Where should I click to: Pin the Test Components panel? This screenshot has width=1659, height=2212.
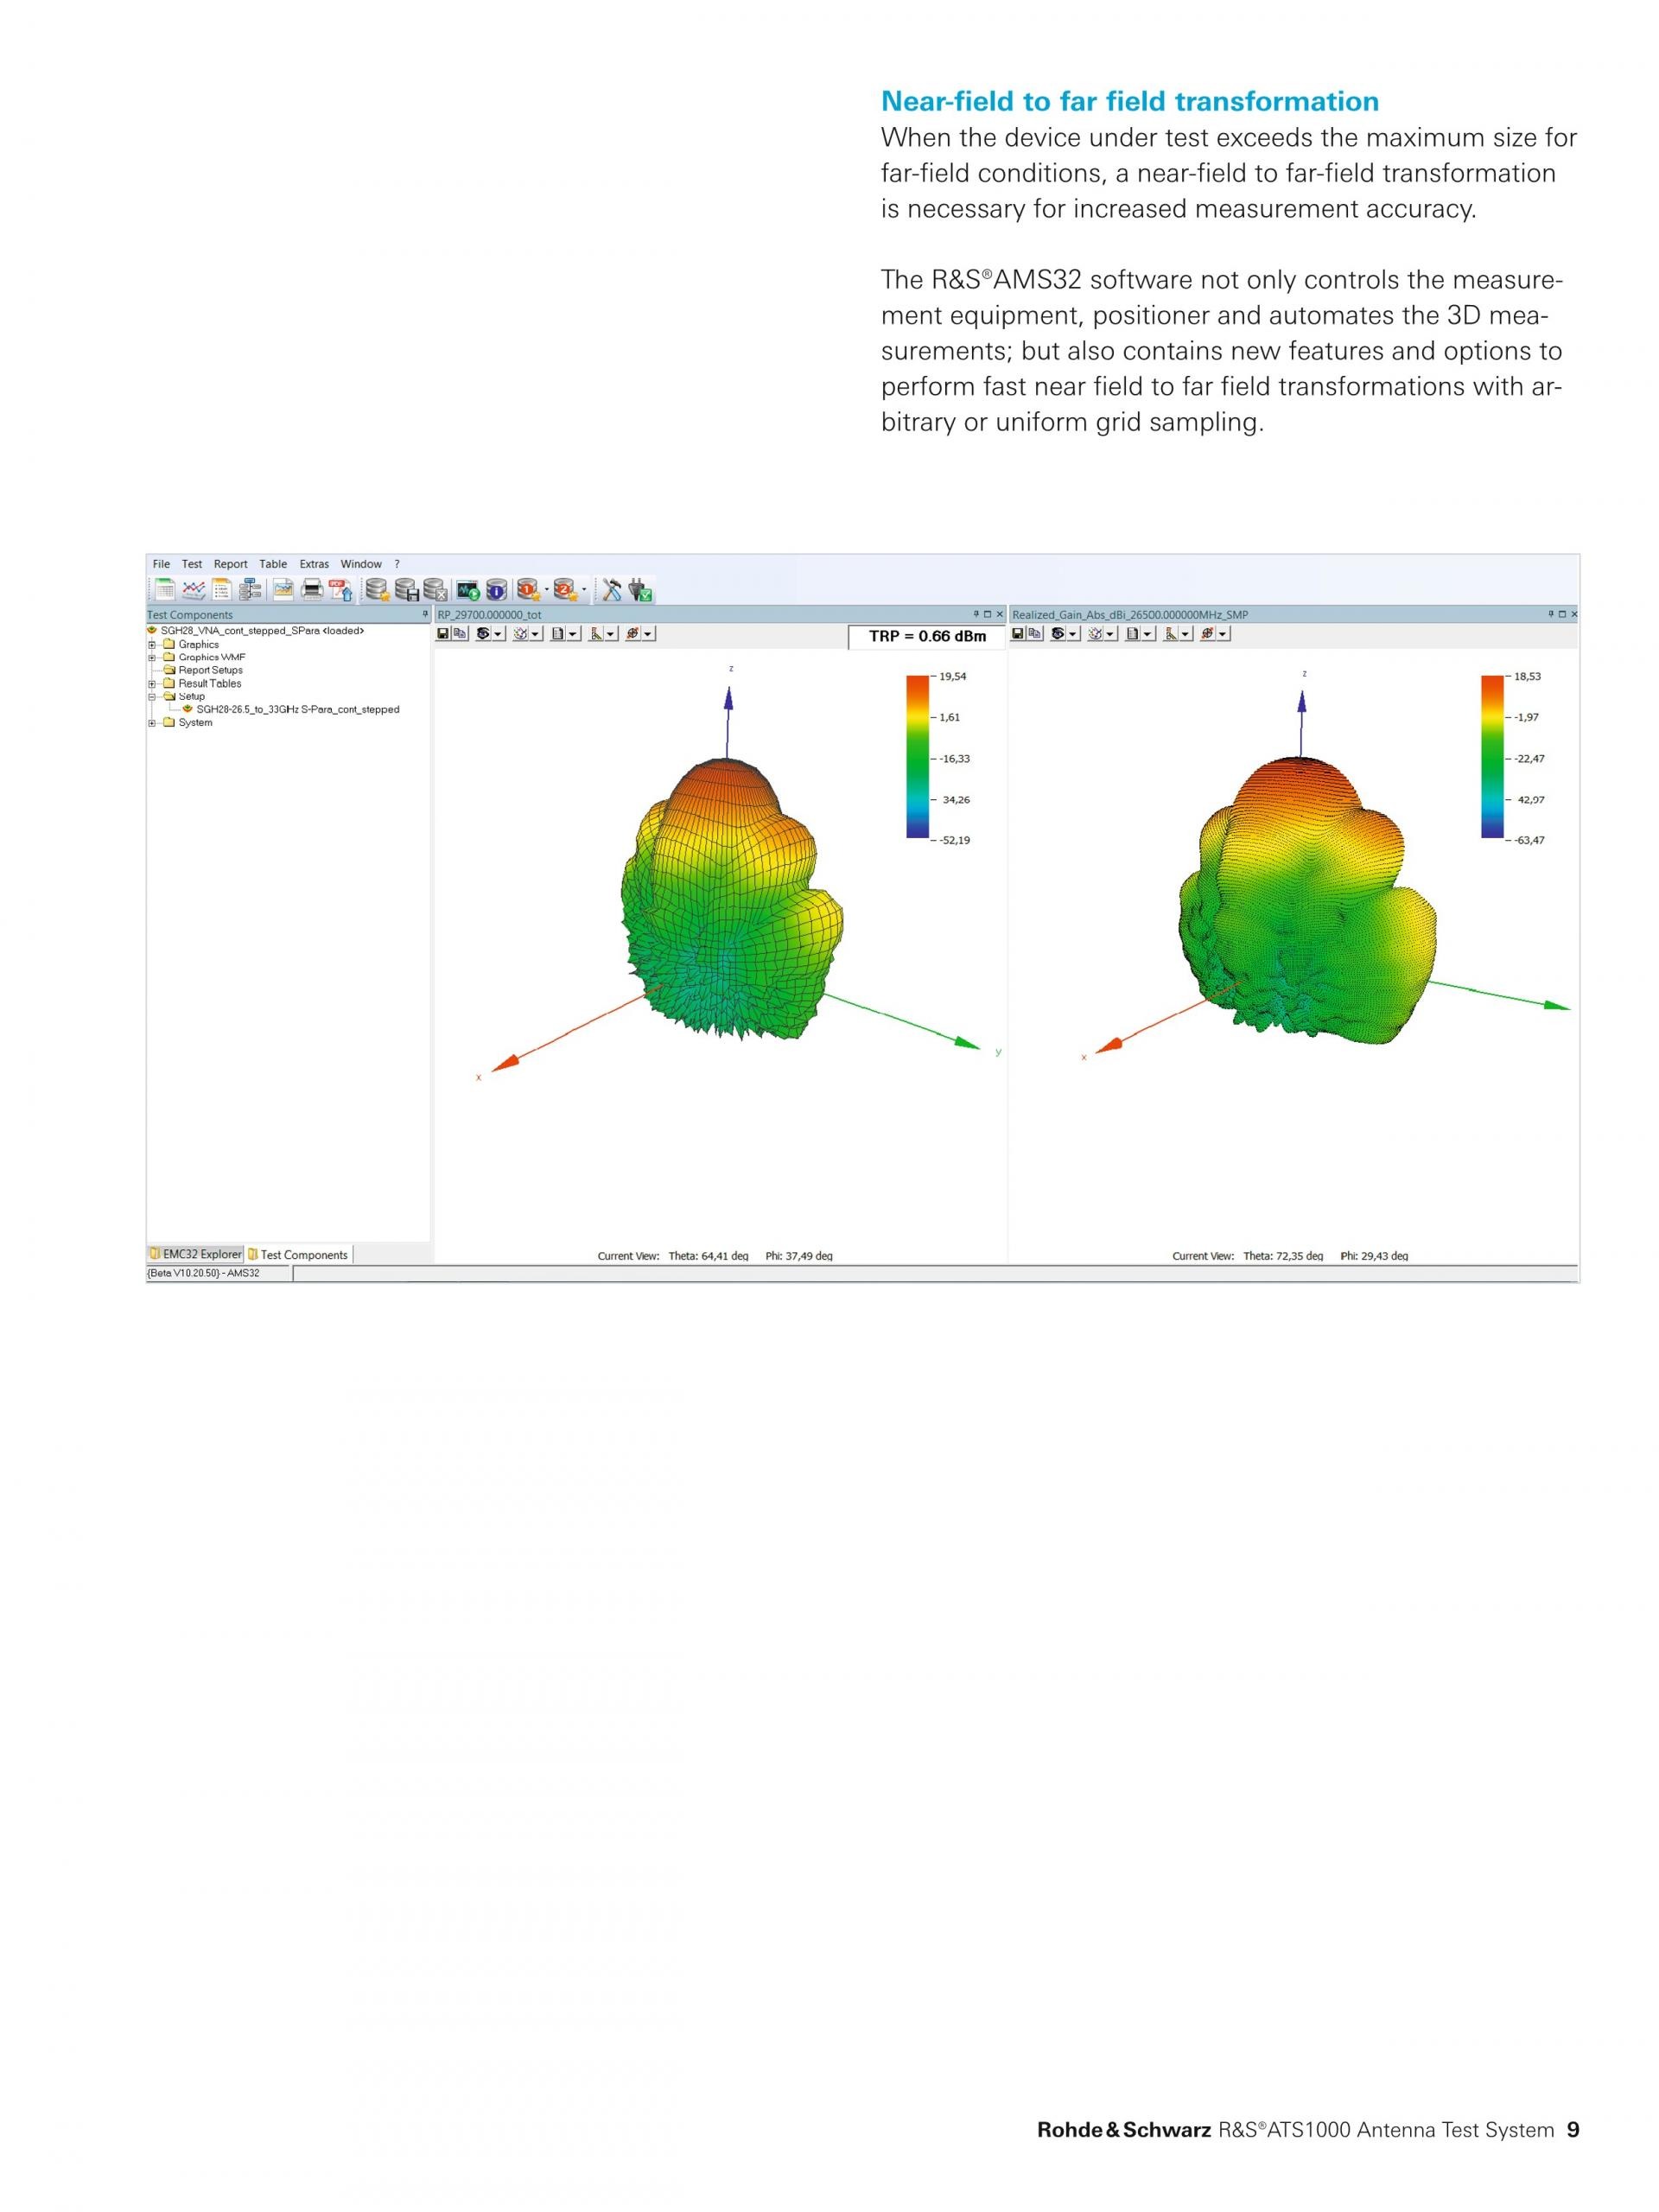pyautogui.click(x=425, y=615)
